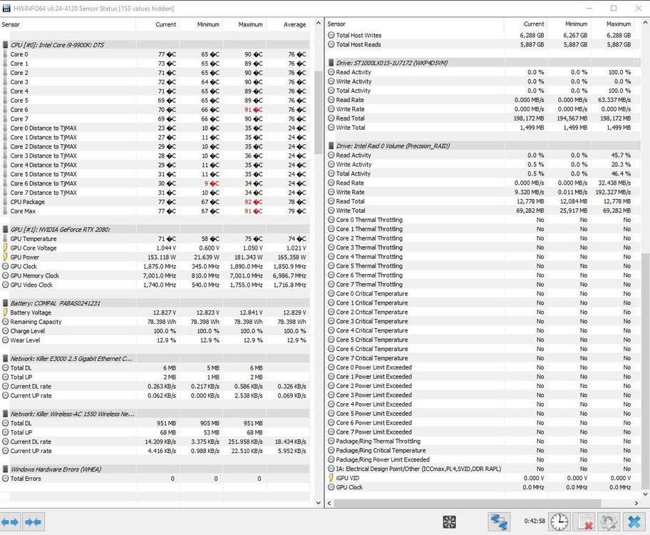Image resolution: width=650 pixels, height=535 pixels.
Task: Reset the timer via the clock icon
Action: 559,521
